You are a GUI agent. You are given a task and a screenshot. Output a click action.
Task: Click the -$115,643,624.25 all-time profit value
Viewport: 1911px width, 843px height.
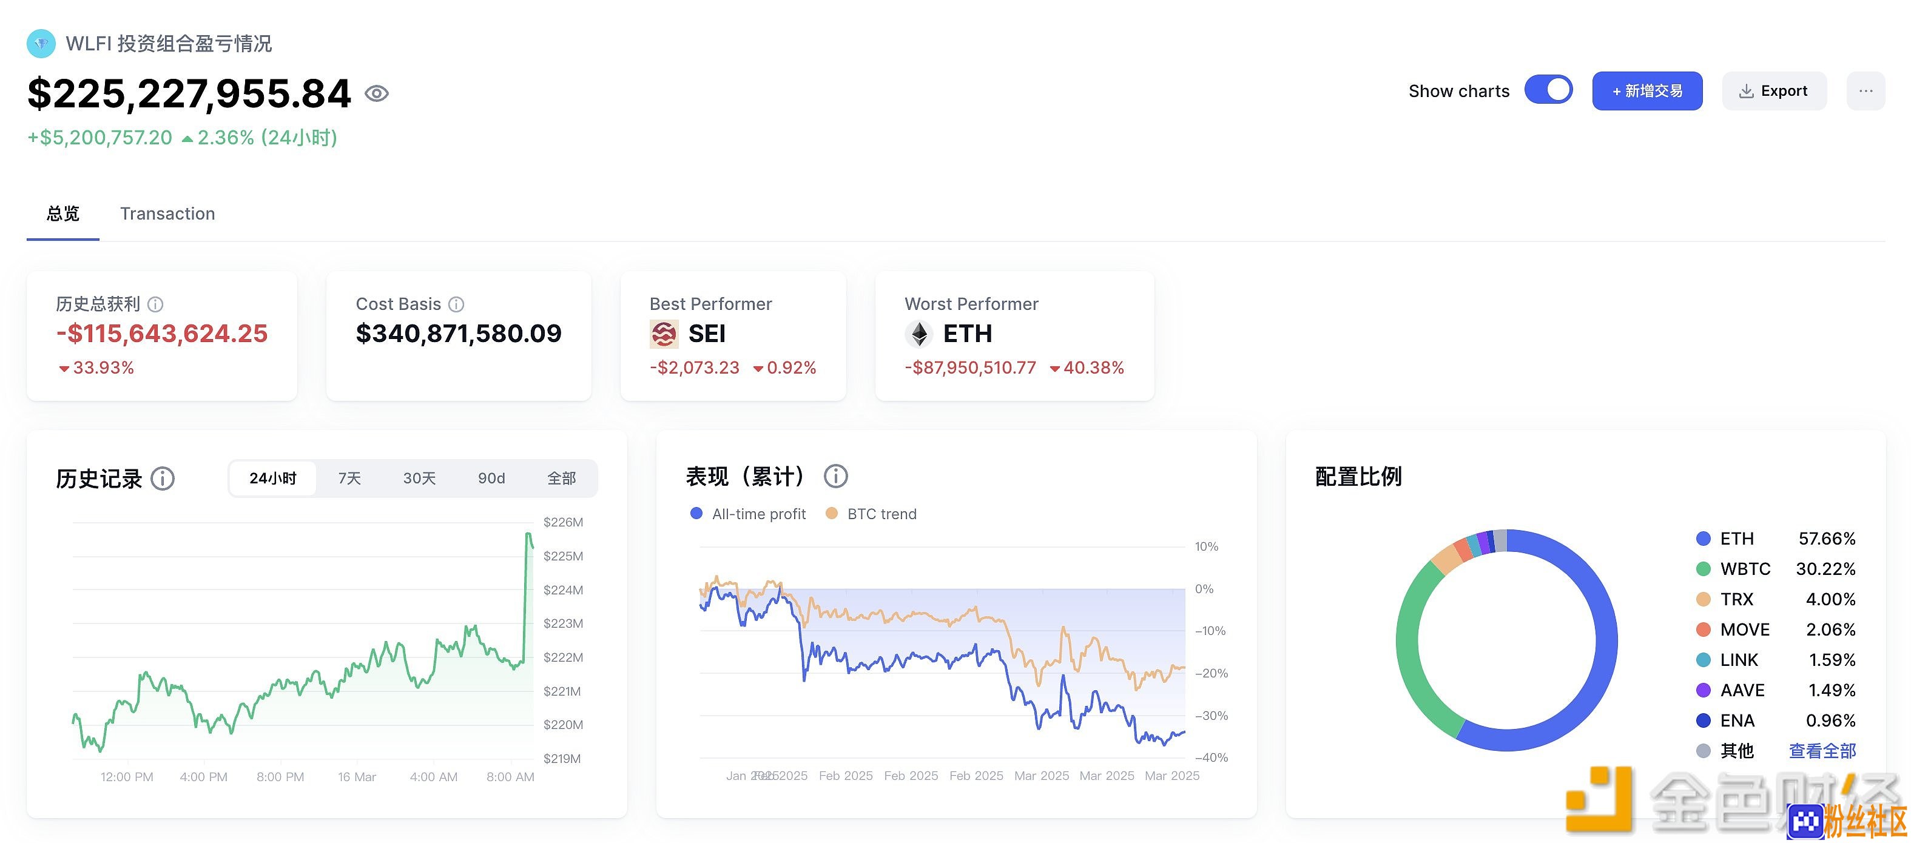pyautogui.click(x=162, y=334)
